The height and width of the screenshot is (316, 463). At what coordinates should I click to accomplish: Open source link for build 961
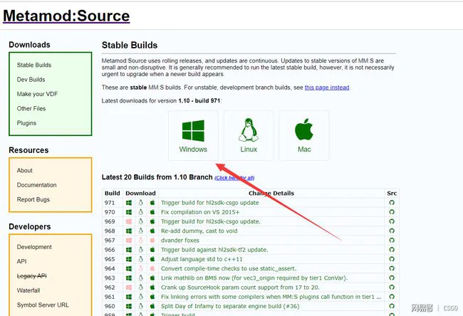(x=392, y=297)
